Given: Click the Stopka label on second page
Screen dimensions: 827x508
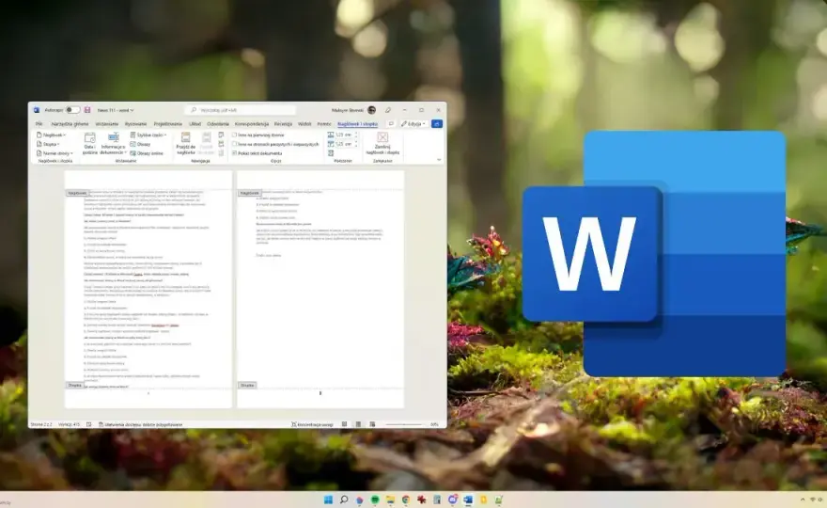Looking at the screenshot, I should tap(247, 386).
